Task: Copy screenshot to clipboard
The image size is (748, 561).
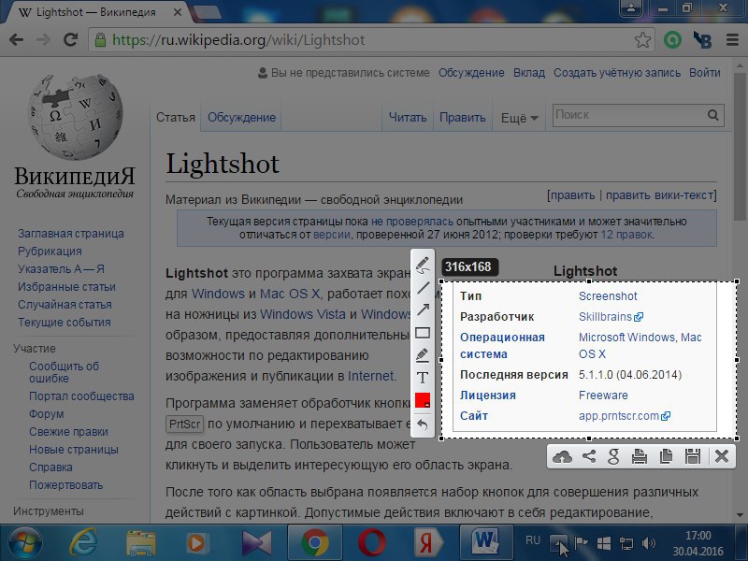Action: pyautogui.click(x=666, y=456)
